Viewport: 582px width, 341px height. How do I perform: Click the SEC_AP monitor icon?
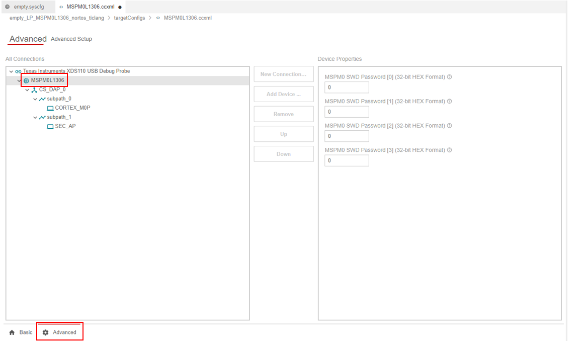point(50,127)
